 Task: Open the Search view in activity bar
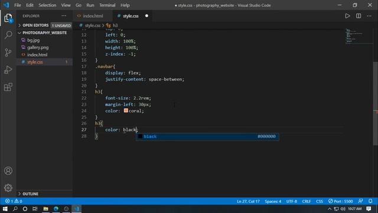click(x=8, y=35)
